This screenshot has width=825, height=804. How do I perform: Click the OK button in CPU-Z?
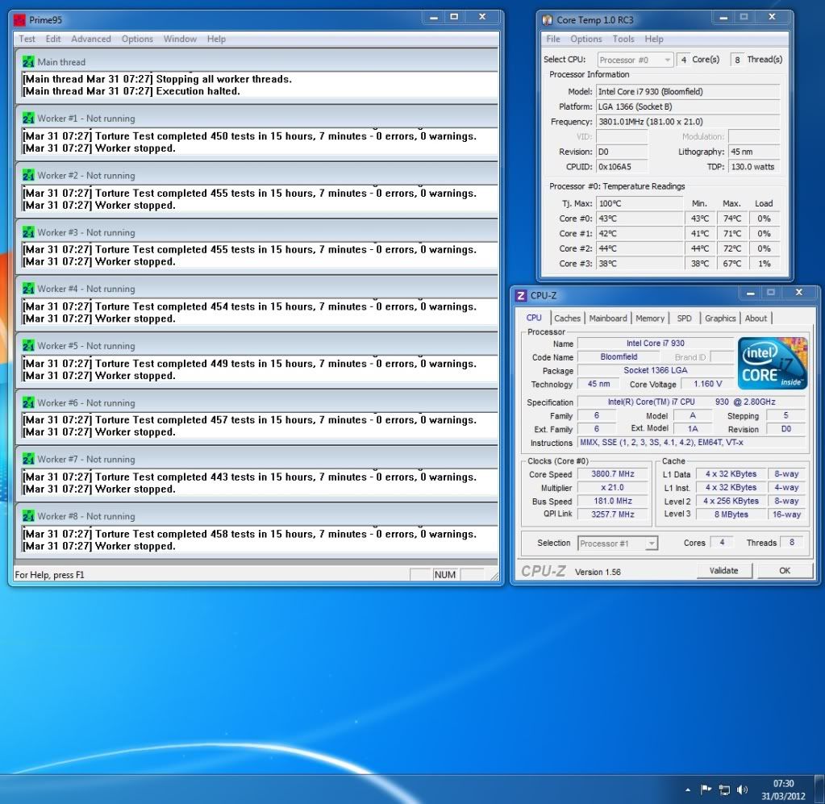point(784,570)
